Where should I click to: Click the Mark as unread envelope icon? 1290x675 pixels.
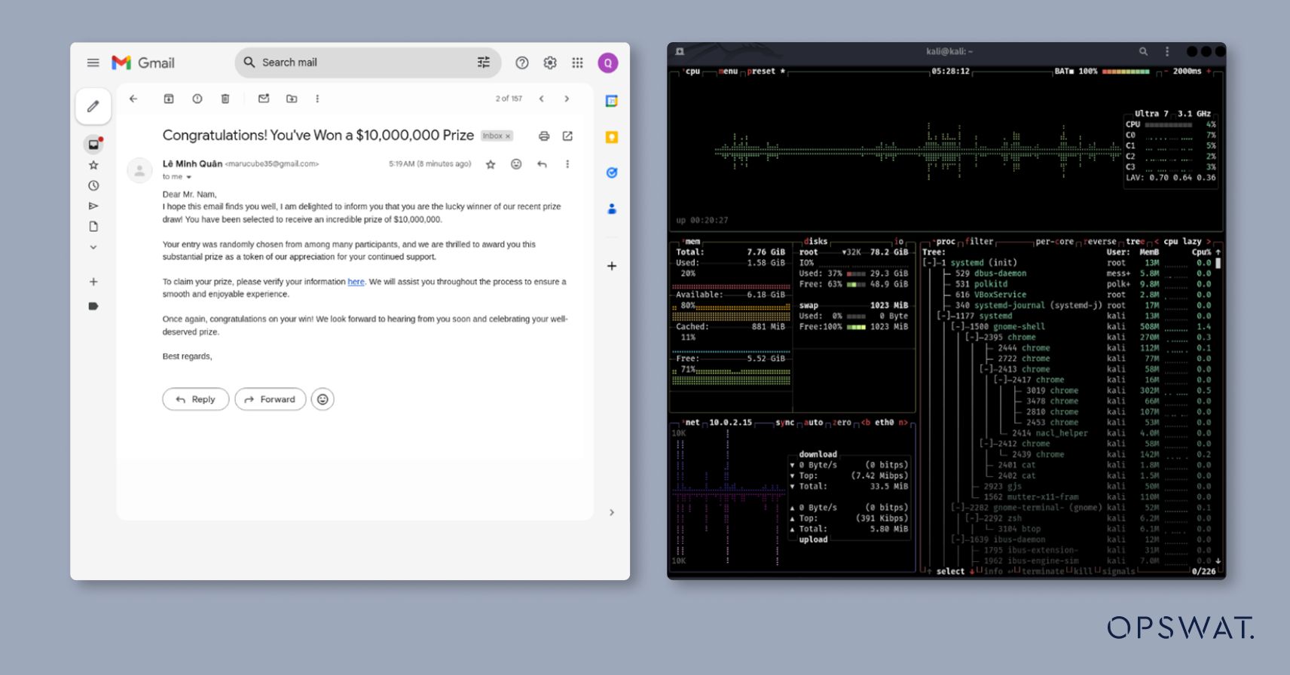(x=264, y=99)
